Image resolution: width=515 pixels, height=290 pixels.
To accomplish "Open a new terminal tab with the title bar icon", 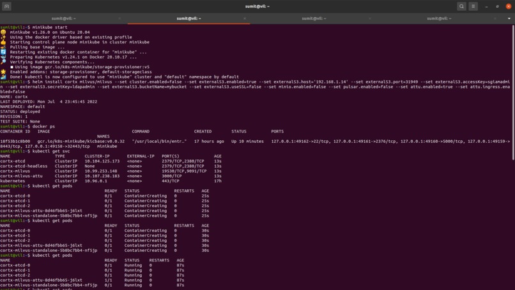I will (6, 6).
